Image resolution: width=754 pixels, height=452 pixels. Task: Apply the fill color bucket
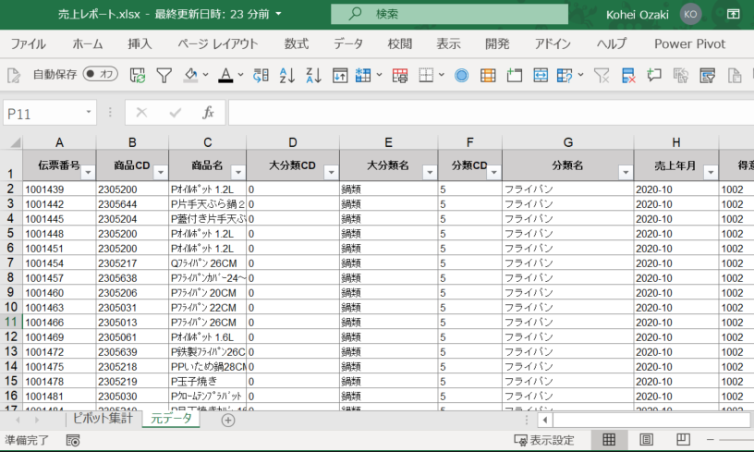[x=191, y=75]
